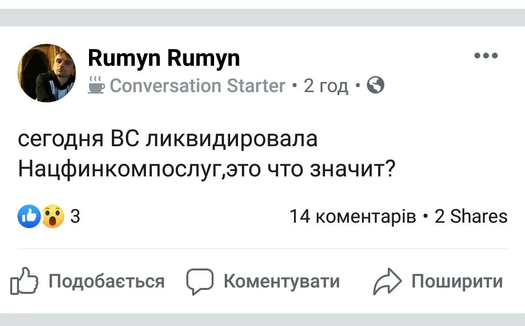View the 2 Shares list

coord(471,216)
